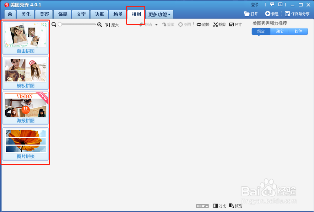The height and width of the screenshot is (212, 314).
Task: Click the 美图秀秀 app logo icon
Action: tap(7, 5)
